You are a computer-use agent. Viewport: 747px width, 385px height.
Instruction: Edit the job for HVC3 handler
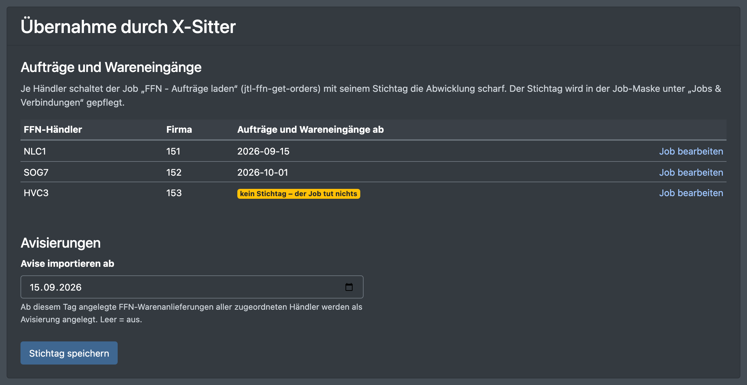[691, 193]
